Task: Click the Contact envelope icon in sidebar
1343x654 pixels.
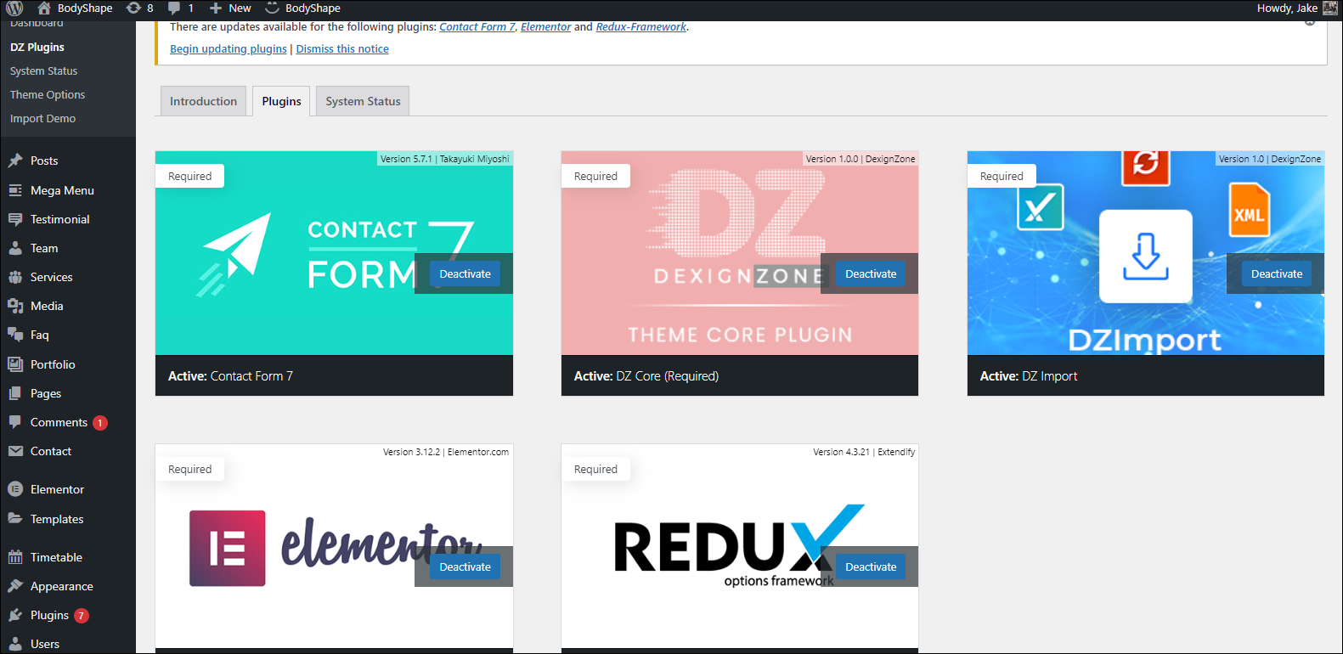Action: pos(15,451)
